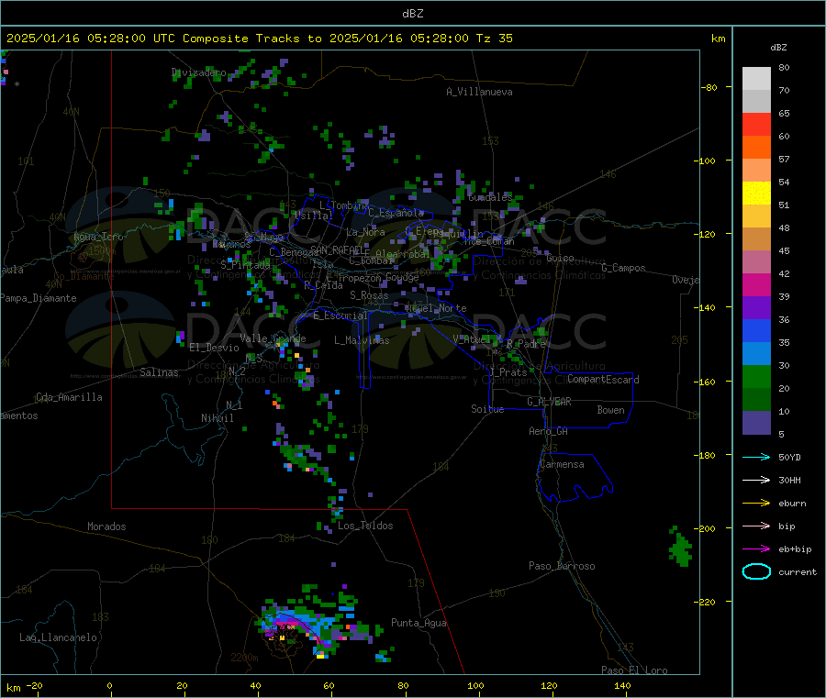
Task: Click the Carmensa map label
Action: (x=562, y=464)
